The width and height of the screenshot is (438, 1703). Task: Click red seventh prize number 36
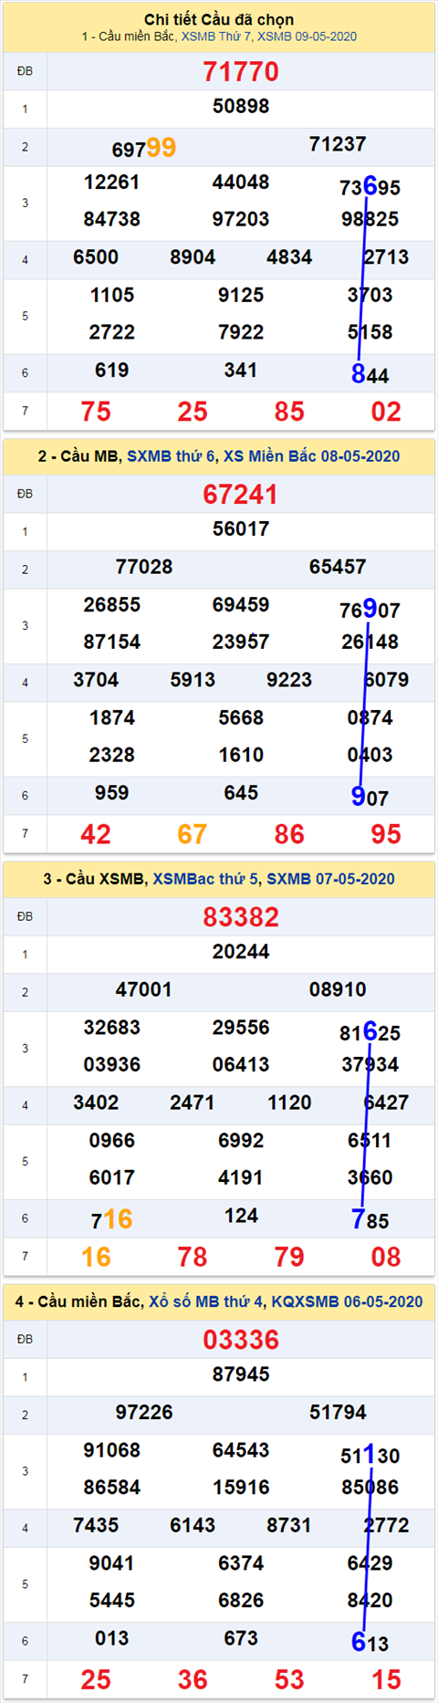pos(193,1679)
